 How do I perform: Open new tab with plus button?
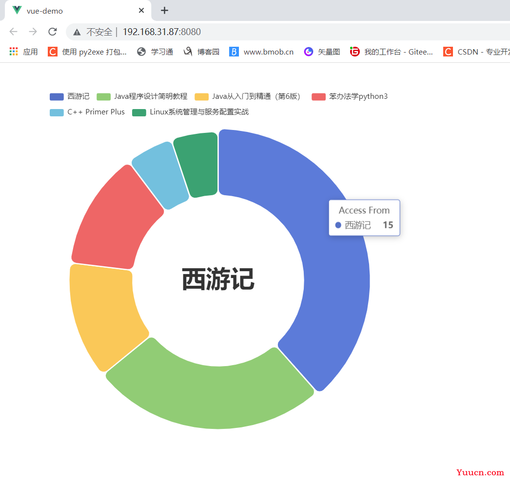click(x=164, y=10)
